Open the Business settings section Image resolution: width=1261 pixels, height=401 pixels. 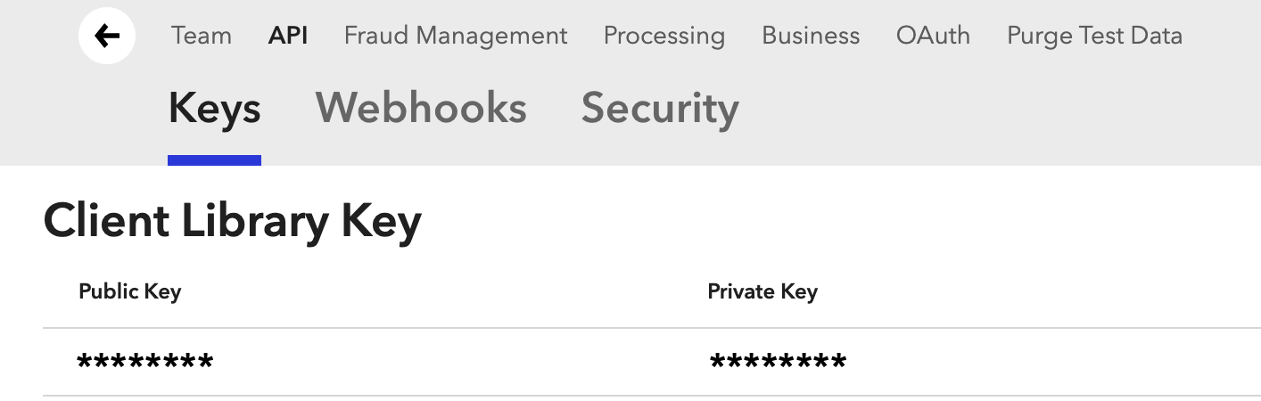[x=811, y=36]
